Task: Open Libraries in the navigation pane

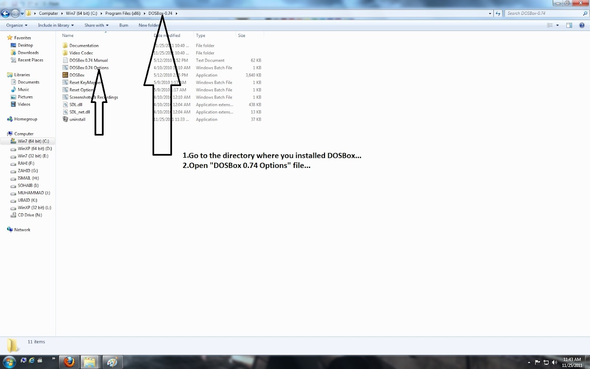Action: (22, 75)
